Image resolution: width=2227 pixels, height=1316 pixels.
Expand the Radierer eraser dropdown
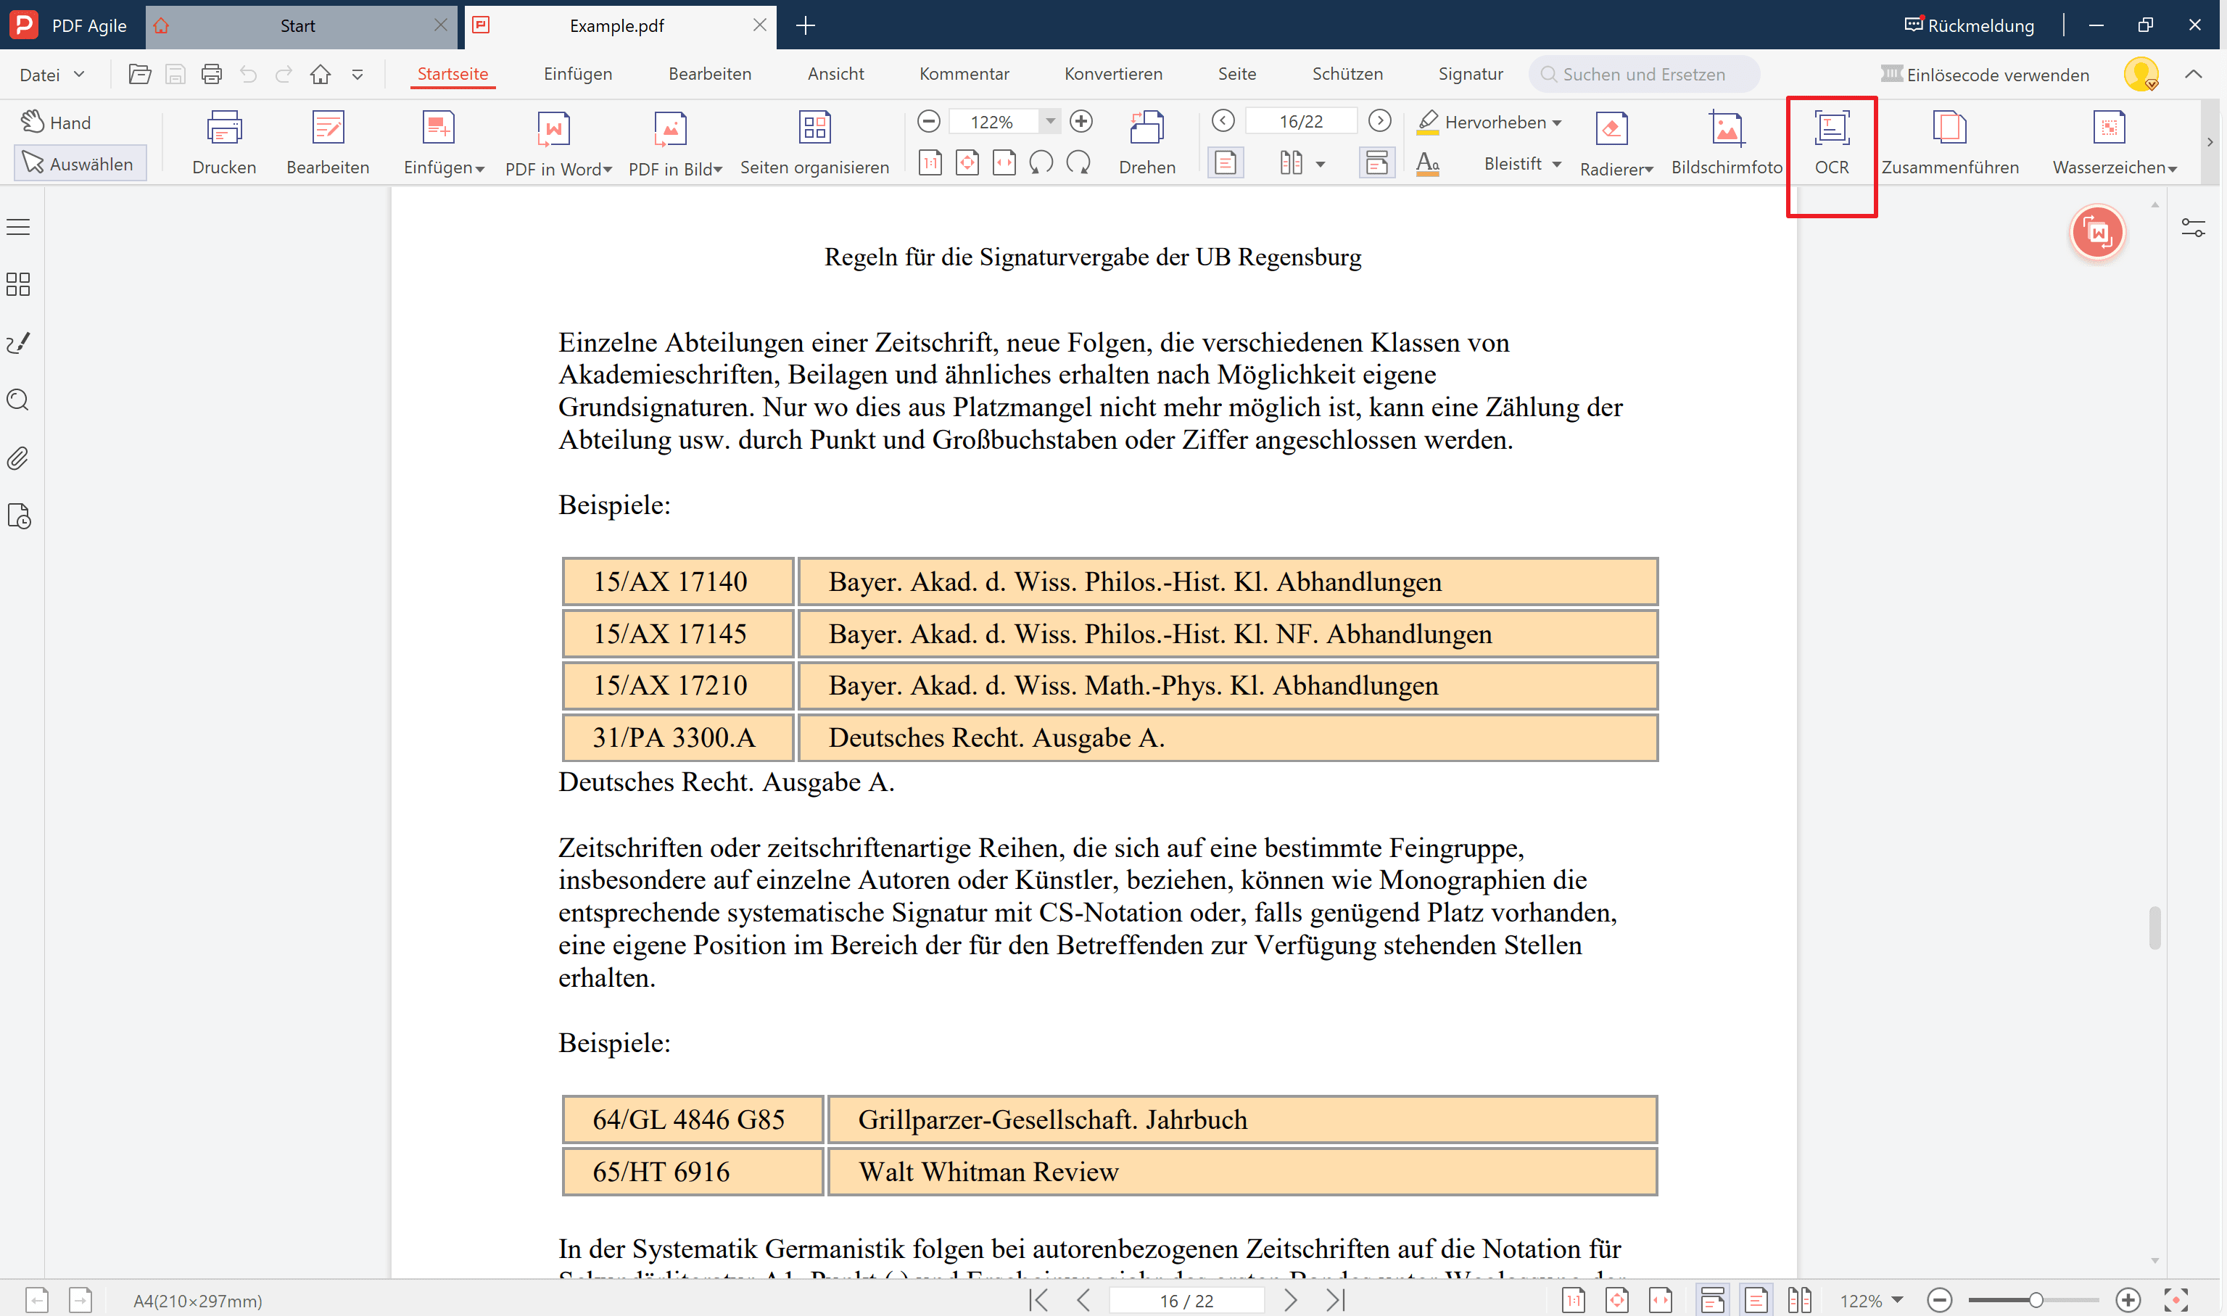click(x=1649, y=170)
